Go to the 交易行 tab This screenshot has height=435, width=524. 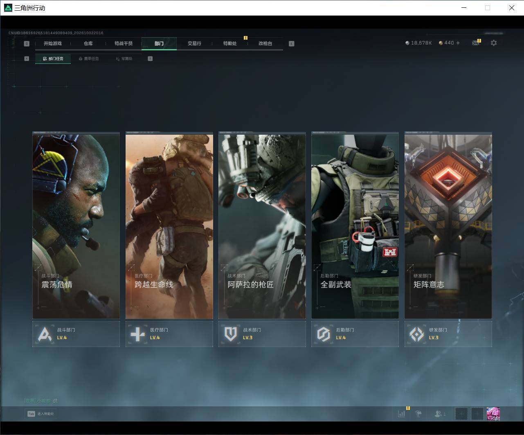[x=194, y=43]
